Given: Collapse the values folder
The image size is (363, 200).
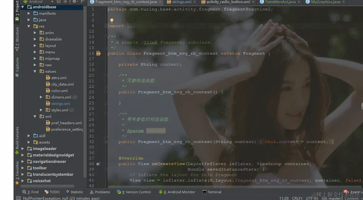Looking at the screenshot, I should tap(35, 71).
